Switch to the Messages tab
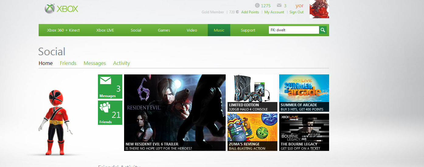 click(x=95, y=63)
